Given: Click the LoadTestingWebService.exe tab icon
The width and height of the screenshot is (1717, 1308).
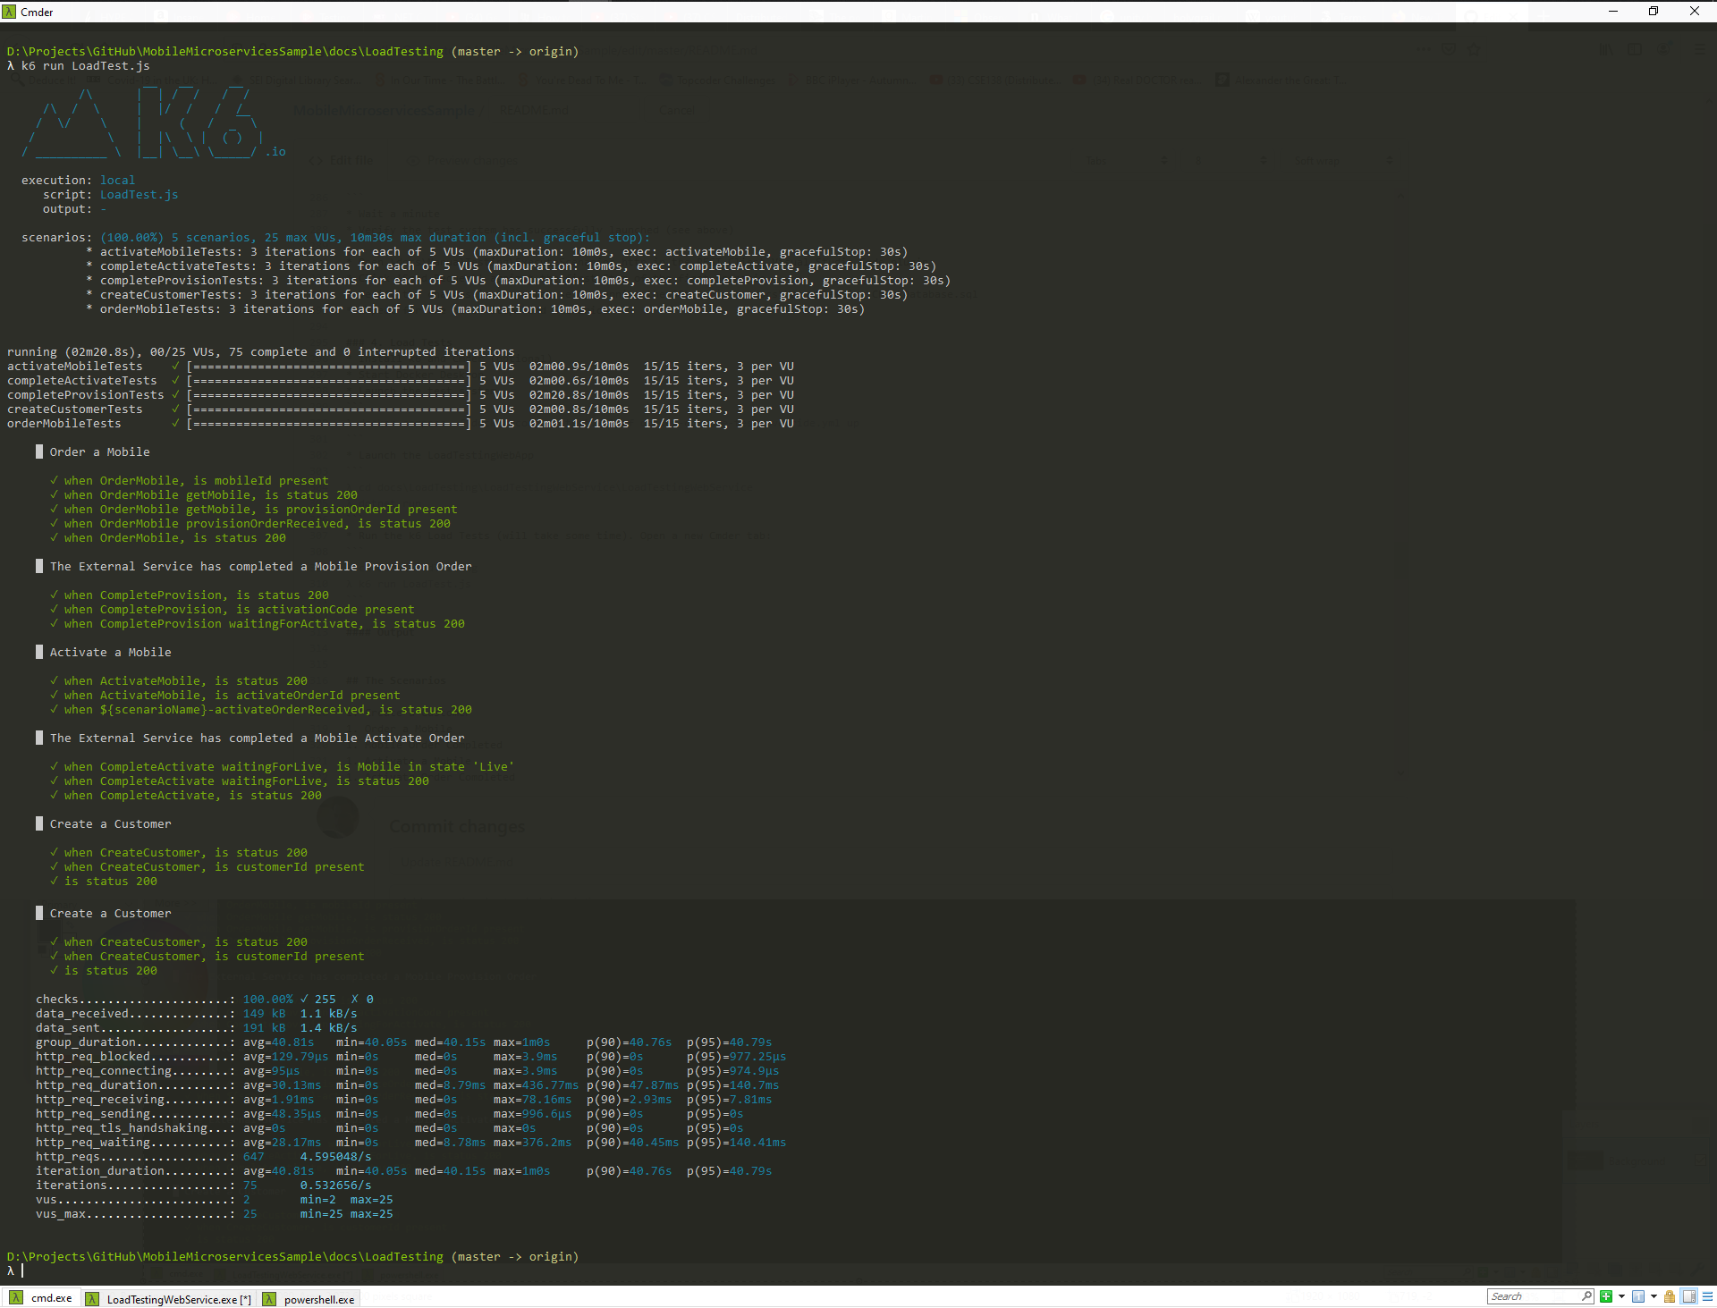Looking at the screenshot, I should 92,1299.
